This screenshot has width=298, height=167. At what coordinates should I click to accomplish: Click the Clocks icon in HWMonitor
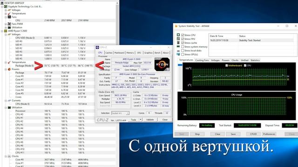tap(9, 156)
